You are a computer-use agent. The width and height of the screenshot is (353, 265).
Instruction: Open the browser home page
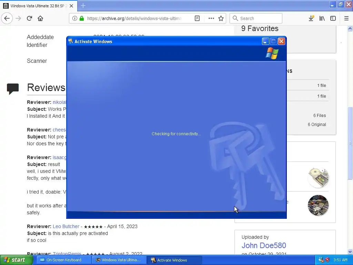pyautogui.click(x=40, y=18)
